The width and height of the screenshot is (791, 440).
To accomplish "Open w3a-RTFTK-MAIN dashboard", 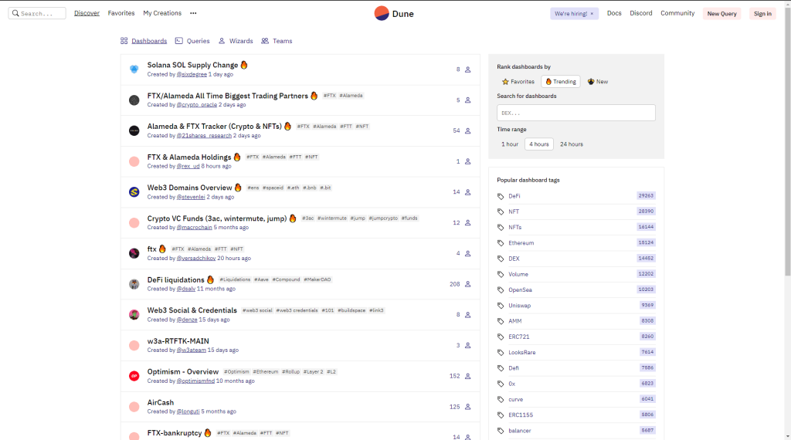I will 178,341.
